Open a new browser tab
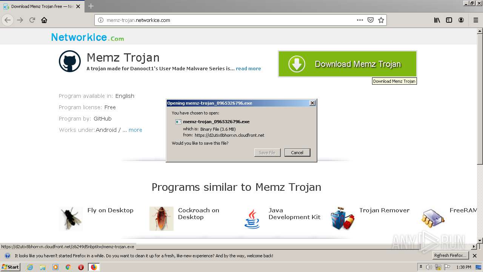The height and width of the screenshot is (272, 483). [91, 6]
